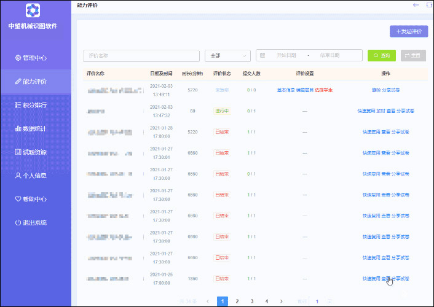Open 个人信息 profile page

(31, 176)
